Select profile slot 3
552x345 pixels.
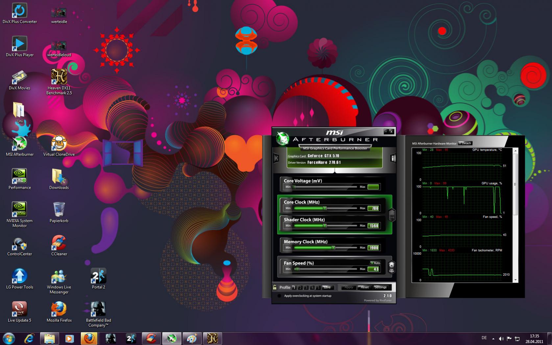coord(306,287)
